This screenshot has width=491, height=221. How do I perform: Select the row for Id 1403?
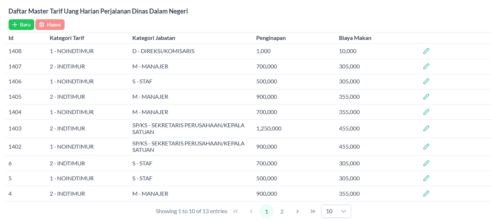click(15, 128)
